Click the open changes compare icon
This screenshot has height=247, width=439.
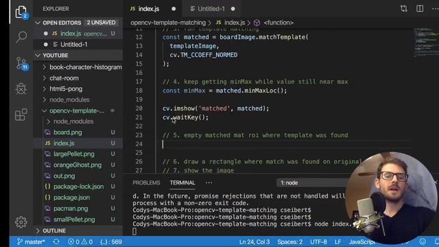coord(404,9)
